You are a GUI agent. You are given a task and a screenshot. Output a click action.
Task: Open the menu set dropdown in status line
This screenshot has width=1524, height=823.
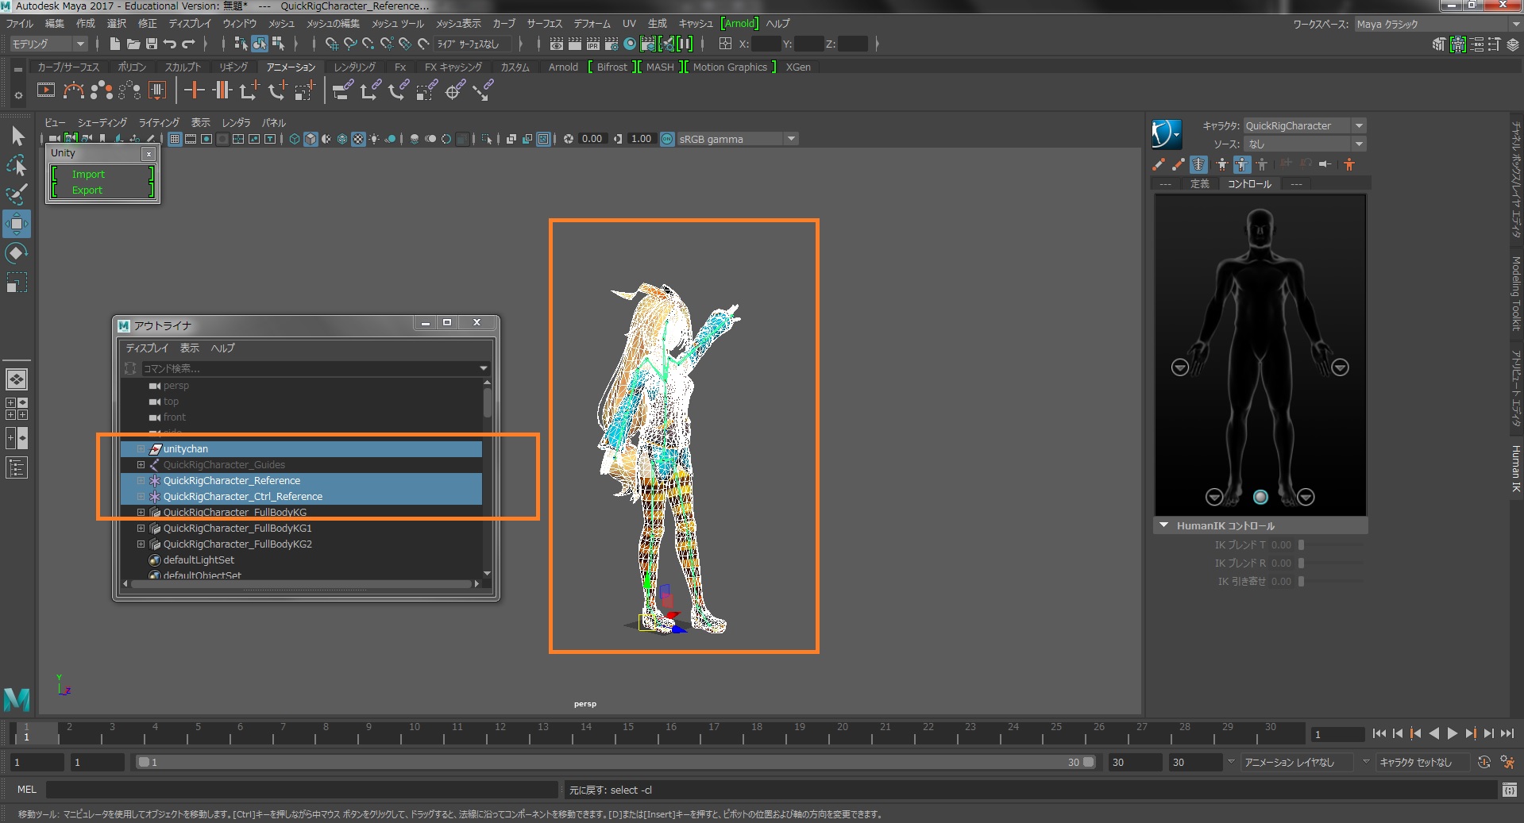coord(48,44)
